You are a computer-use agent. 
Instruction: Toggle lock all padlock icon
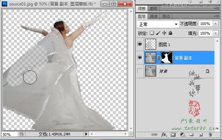pyautogui.click(x=170, y=33)
